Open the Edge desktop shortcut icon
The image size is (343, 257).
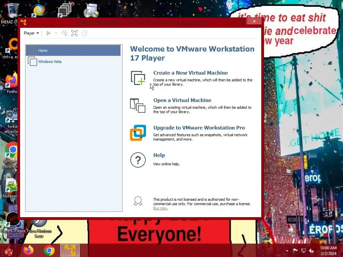click(39, 10)
